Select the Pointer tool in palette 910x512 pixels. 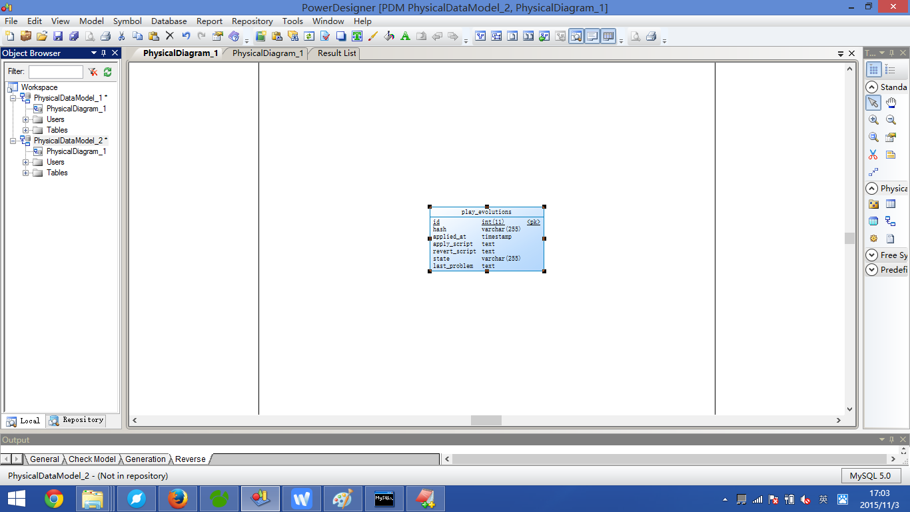873,103
